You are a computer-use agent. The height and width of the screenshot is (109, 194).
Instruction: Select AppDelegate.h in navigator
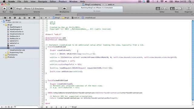tap(16, 27)
